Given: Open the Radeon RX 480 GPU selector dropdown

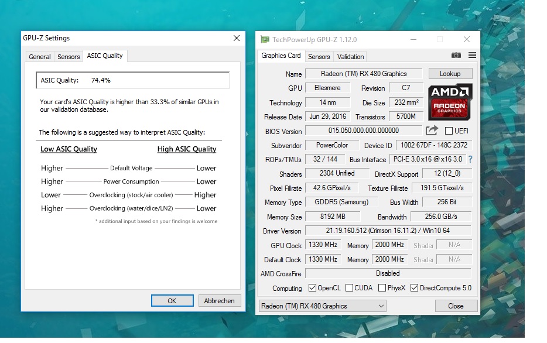Looking at the screenshot, I should [x=322, y=306].
